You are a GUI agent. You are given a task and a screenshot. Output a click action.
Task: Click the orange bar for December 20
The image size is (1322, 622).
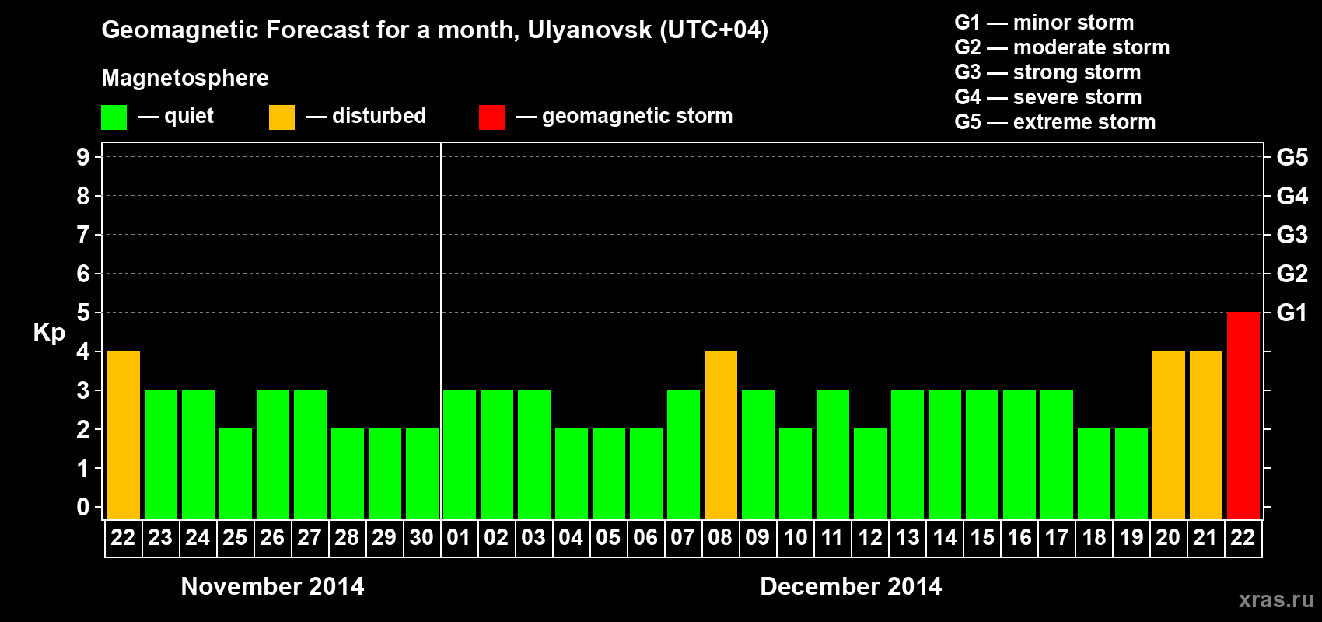pos(1168,435)
